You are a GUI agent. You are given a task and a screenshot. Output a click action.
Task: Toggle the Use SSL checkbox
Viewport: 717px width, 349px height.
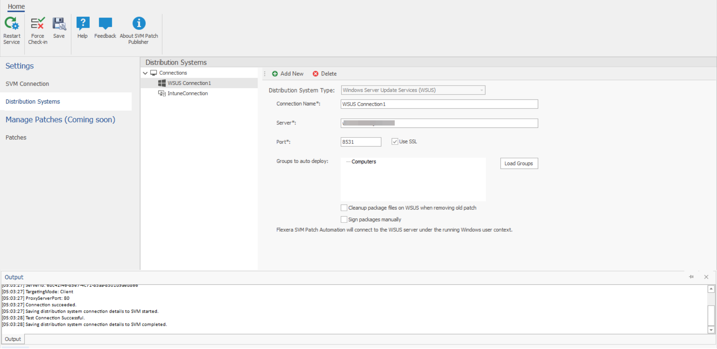pyautogui.click(x=395, y=142)
